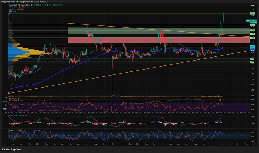
Task: Select the Accum/Dist indicator label
Action: 13,101
